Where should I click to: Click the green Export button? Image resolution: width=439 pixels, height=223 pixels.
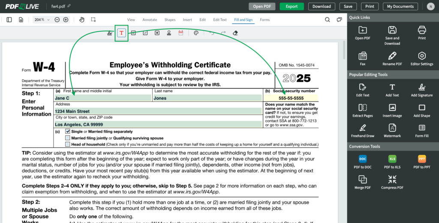292,6
